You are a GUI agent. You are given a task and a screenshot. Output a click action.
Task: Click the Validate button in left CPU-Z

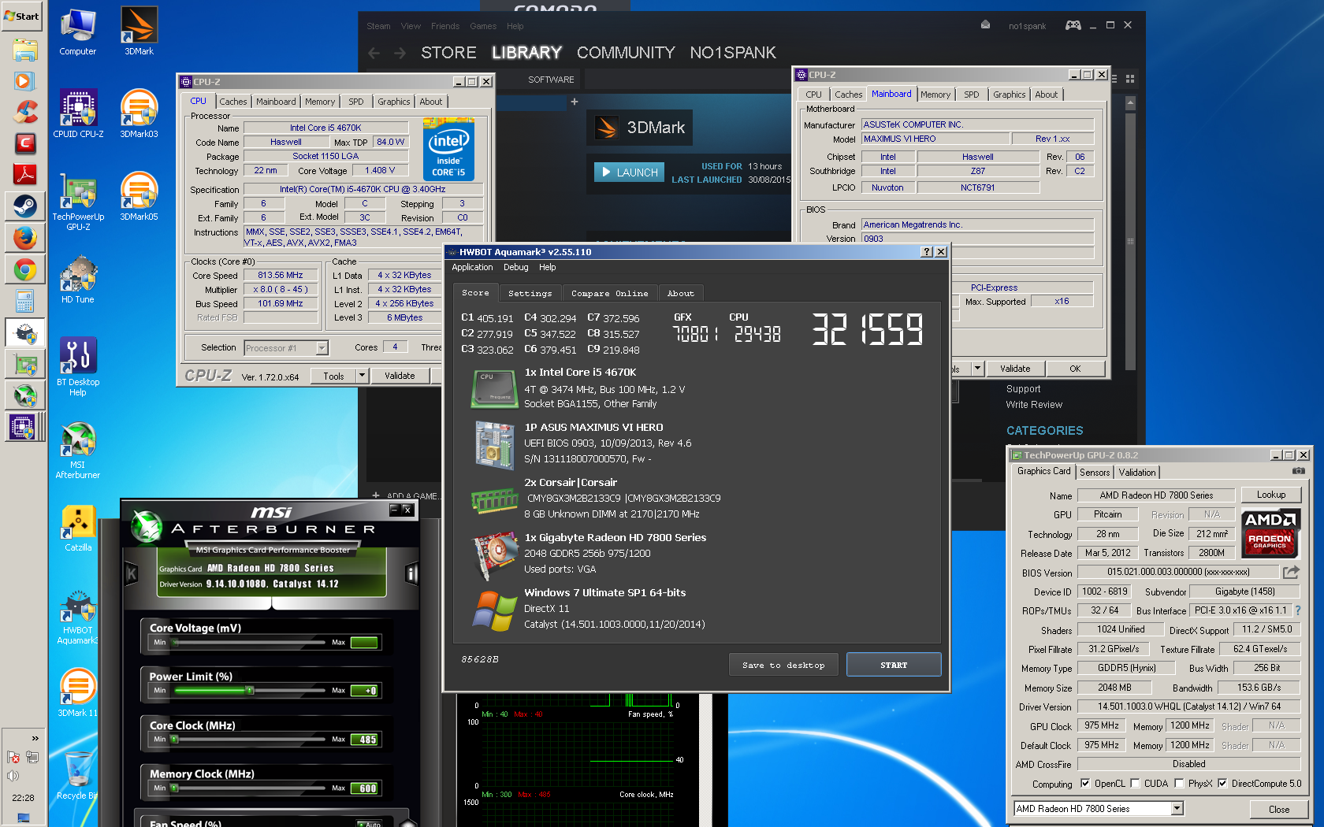400,376
